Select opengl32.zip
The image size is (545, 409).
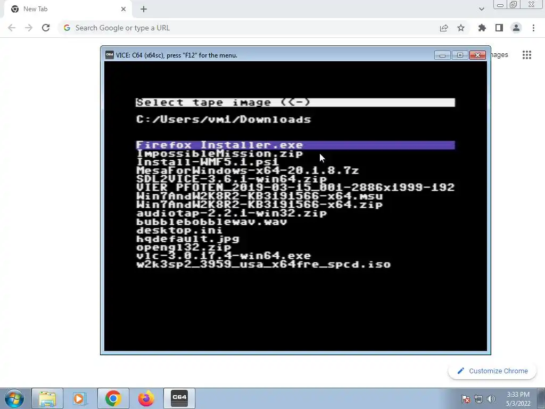[x=184, y=247]
